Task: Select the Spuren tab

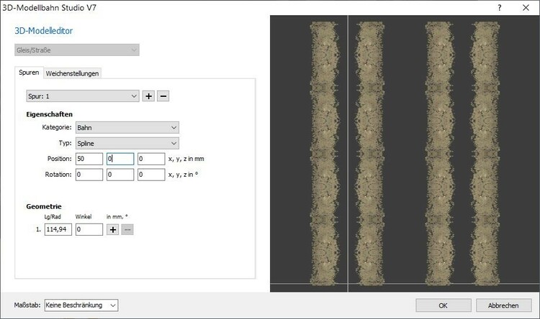Action: click(x=29, y=73)
